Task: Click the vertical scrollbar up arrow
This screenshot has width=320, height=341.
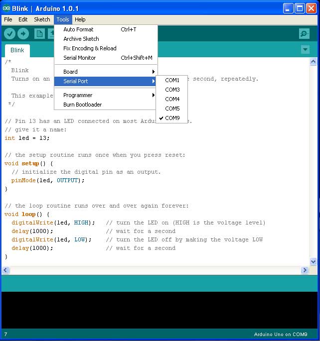Action: point(313,62)
